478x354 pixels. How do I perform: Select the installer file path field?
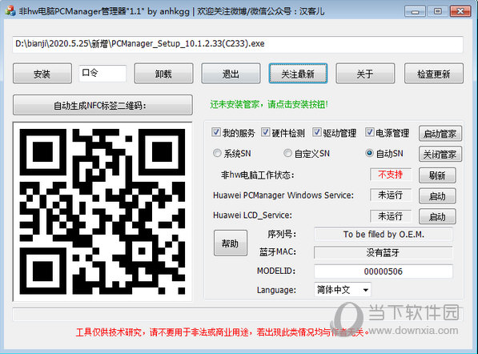238,44
